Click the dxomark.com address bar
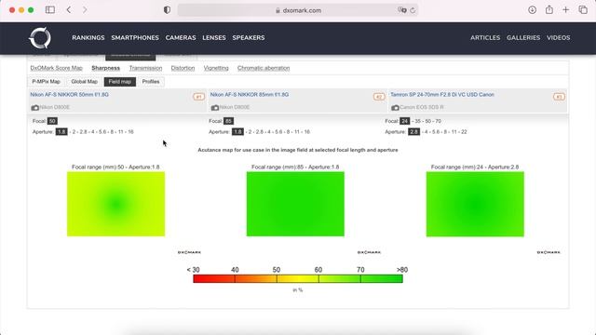 pos(298,10)
